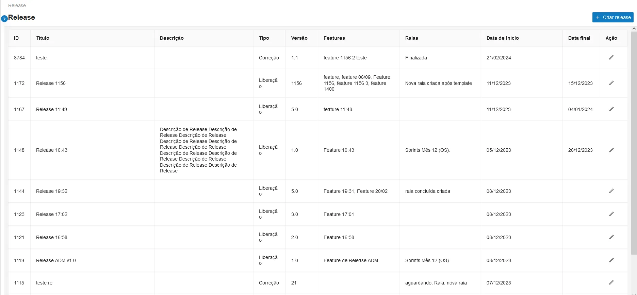Sort by the ID column header
Screen dimensions: 637x295
pos(16,38)
